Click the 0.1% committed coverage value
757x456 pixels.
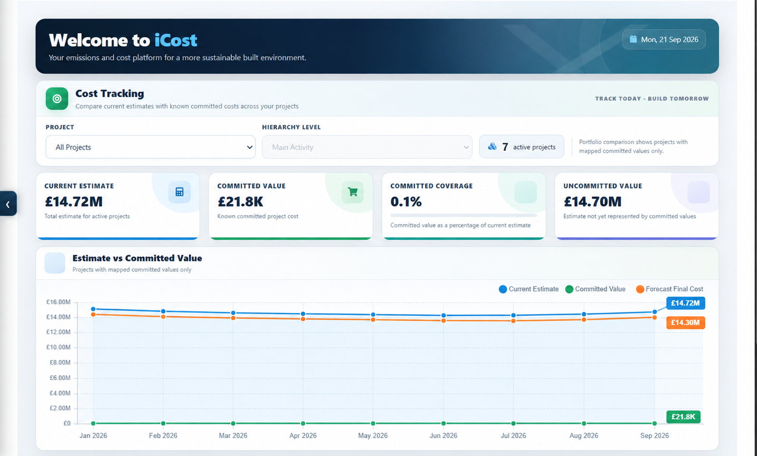point(406,201)
